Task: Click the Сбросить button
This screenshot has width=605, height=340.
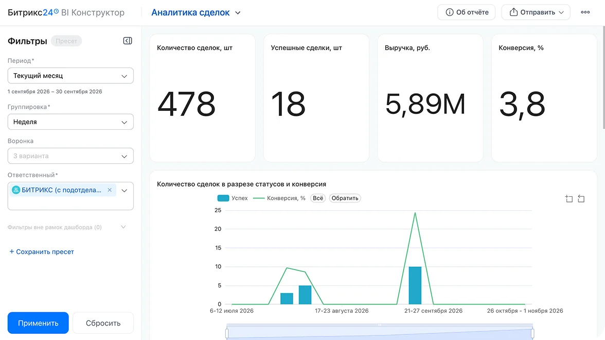Action: click(103, 323)
